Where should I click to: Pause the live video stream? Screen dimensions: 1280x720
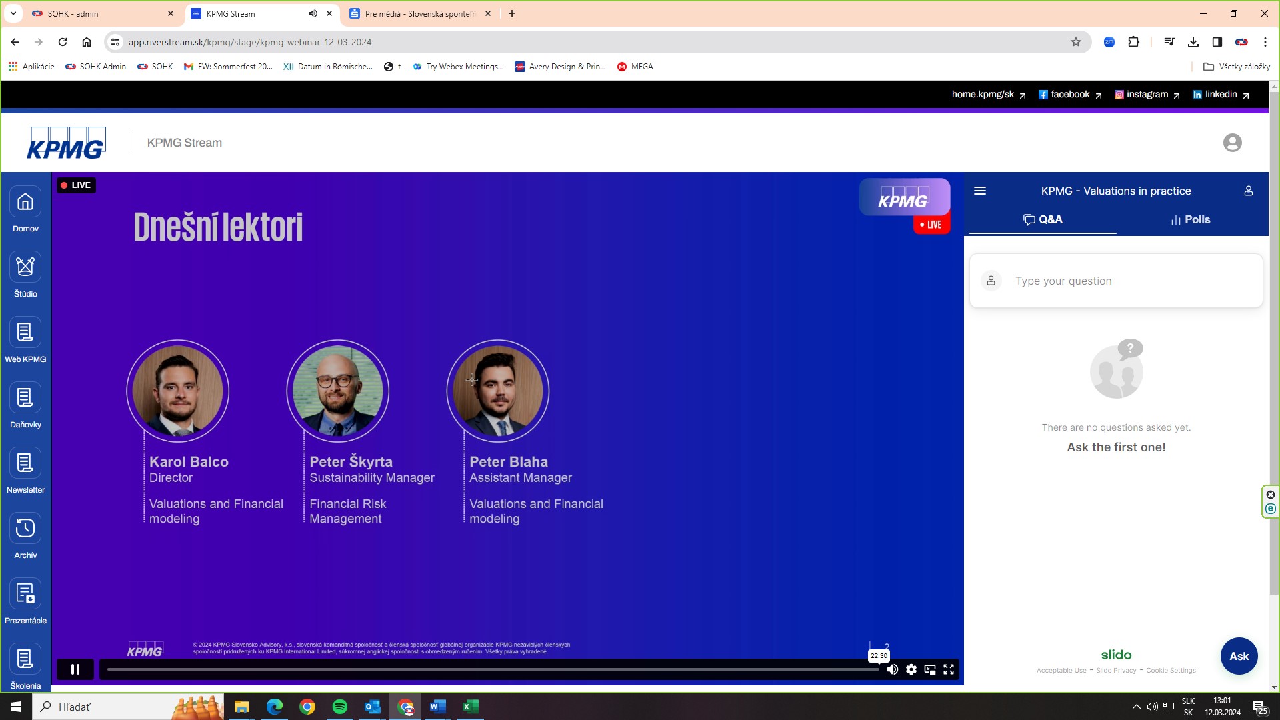75,669
